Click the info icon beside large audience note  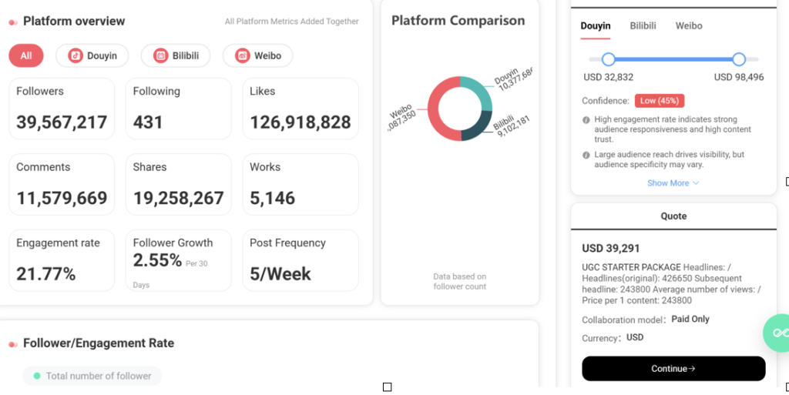tap(586, 155)
